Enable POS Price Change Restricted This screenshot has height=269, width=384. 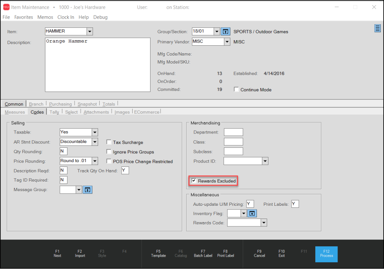coord(109,161)
